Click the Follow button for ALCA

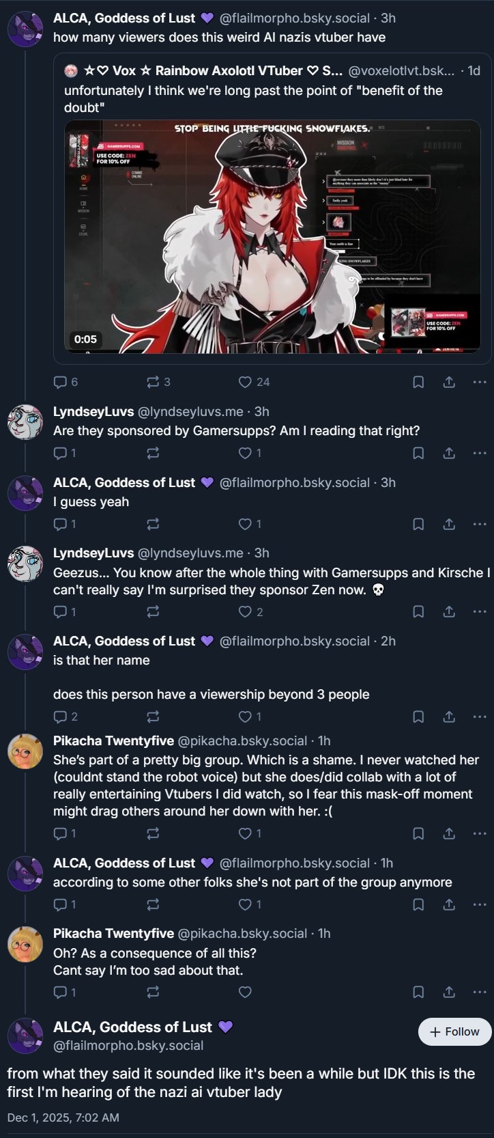[454, 1031]
